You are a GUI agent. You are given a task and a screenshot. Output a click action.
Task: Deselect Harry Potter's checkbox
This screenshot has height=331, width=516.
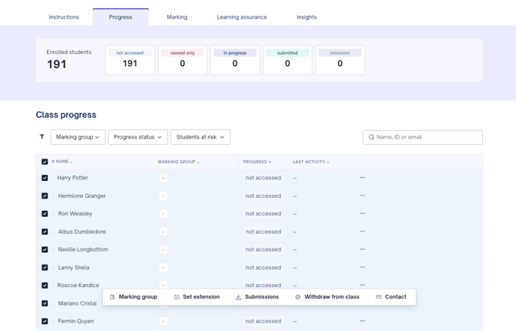coord(45,178)
